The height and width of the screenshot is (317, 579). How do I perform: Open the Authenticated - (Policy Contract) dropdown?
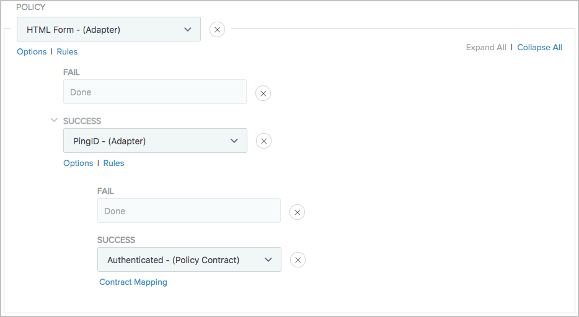189,259
